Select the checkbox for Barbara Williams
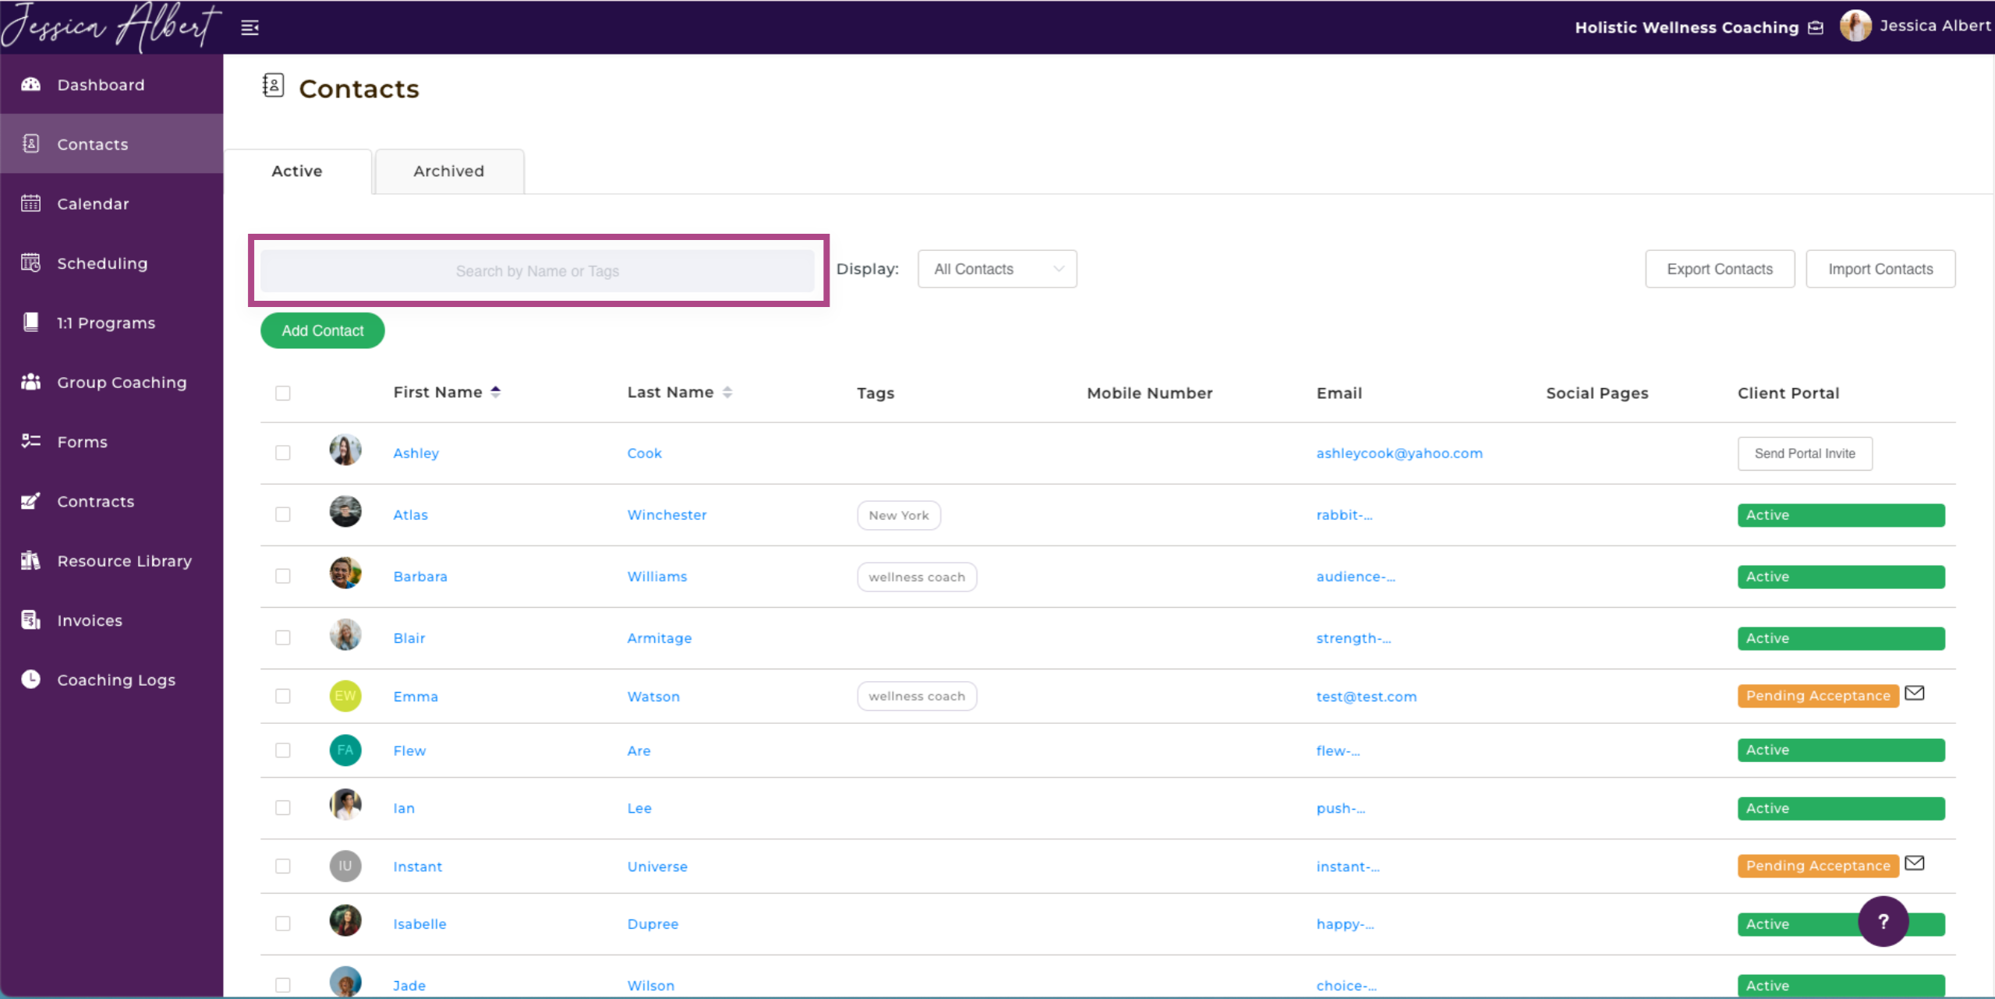The height and width of the screenshot is (999, 1995). point(283,576)
